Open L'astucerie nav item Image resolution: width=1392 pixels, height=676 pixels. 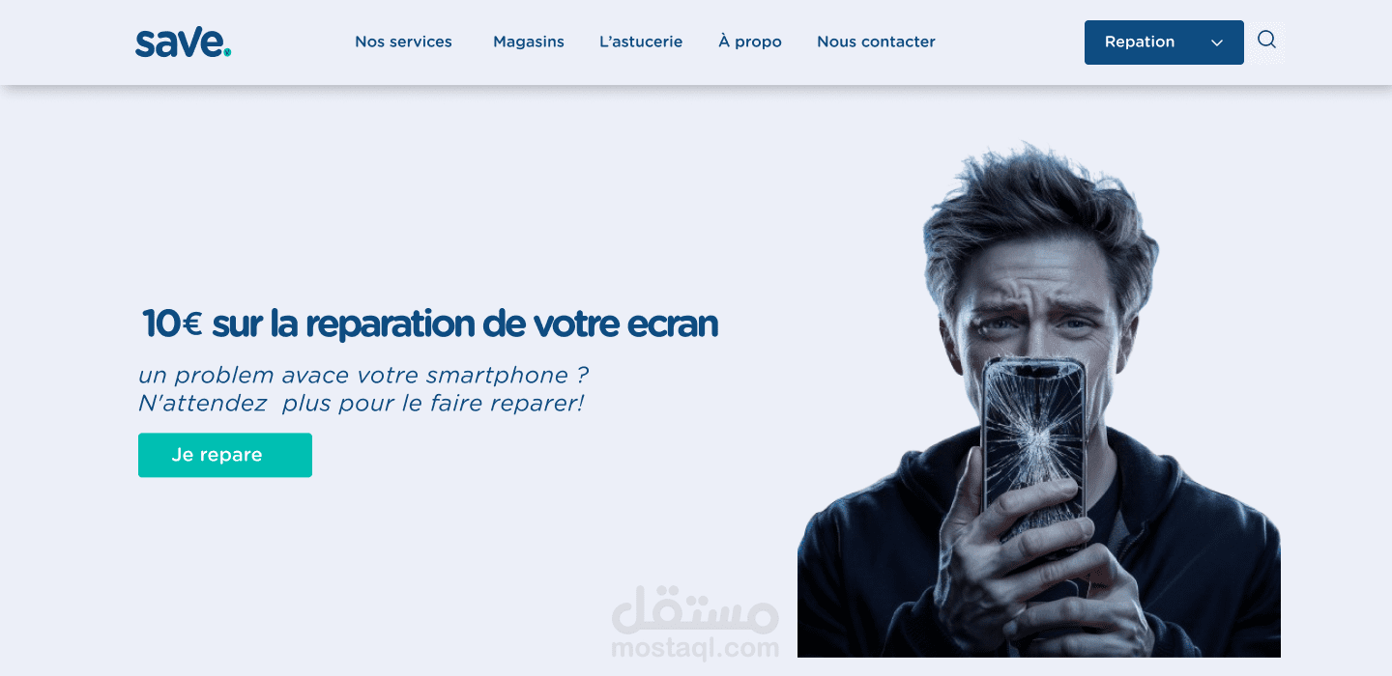point(641,42)
